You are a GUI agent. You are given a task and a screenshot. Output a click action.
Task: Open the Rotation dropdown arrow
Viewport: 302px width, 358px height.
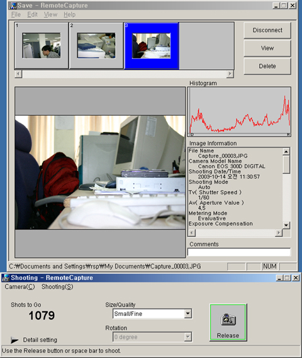point(187,337)
